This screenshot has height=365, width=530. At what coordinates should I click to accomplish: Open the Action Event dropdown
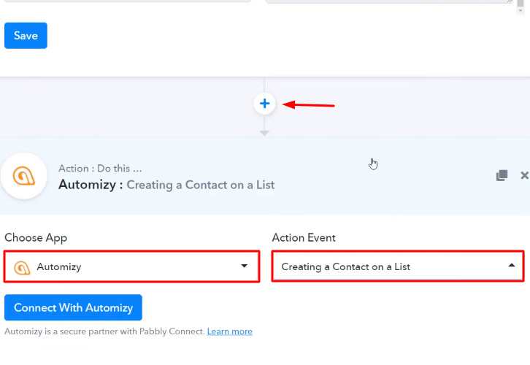(398, 266)
